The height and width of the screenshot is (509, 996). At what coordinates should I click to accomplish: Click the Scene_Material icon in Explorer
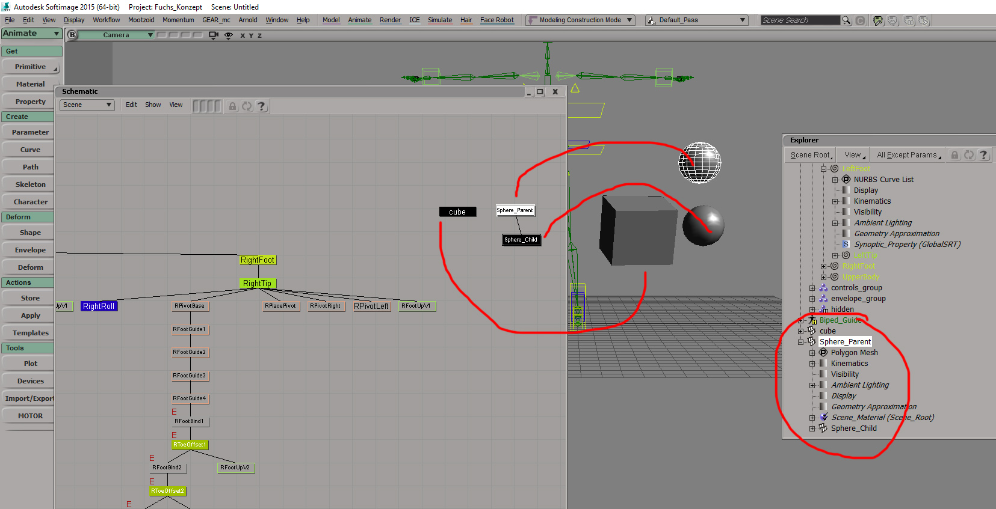(824, 417)
